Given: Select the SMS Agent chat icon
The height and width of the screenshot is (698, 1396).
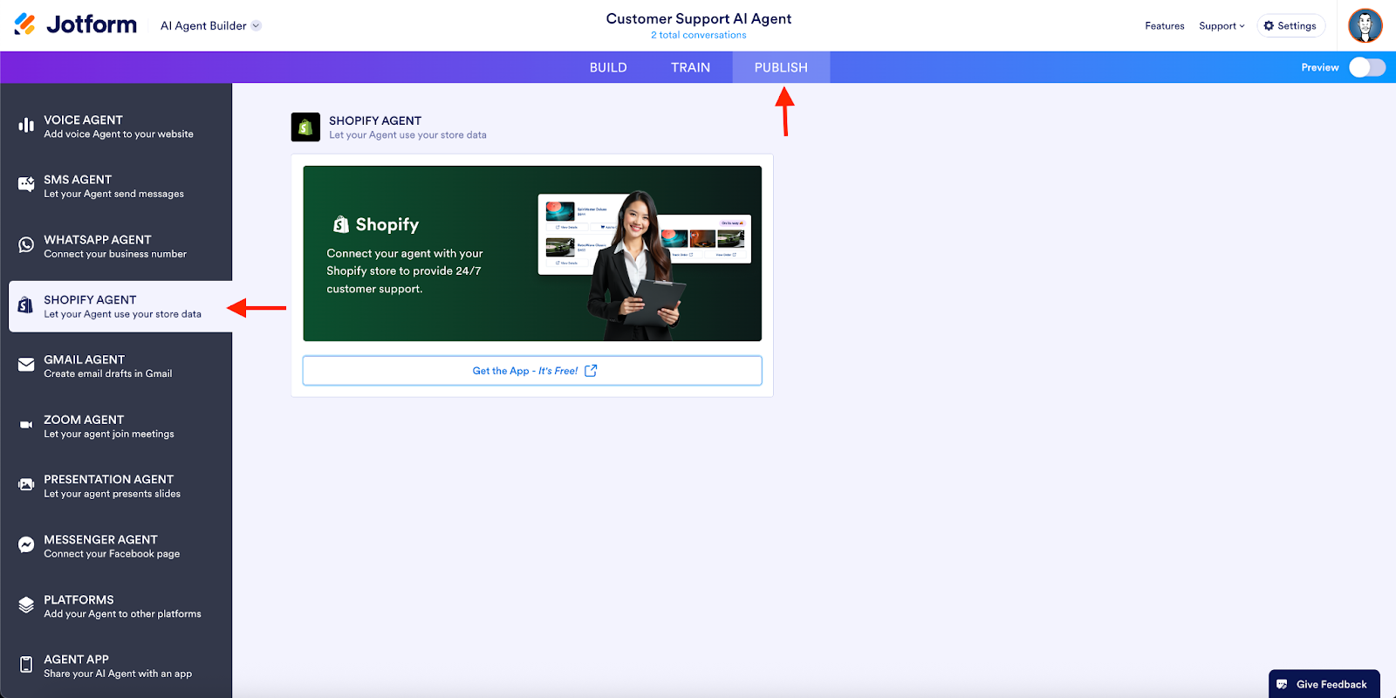Looking at the screenshot, I should (x=26, y=185).
